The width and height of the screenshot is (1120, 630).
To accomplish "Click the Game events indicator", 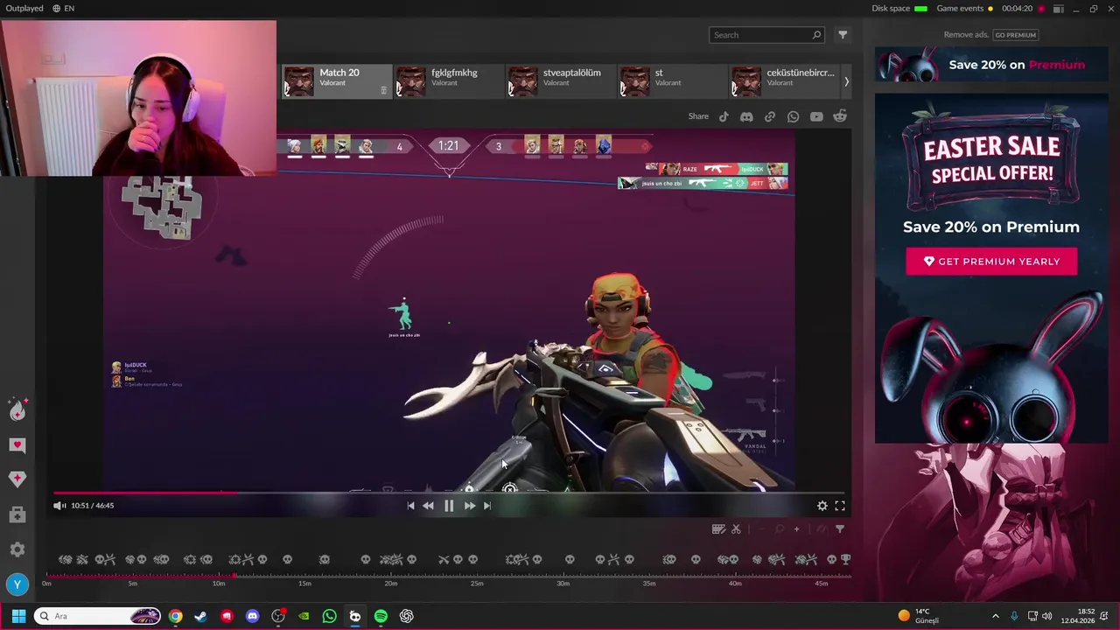I will coord(965,9).
